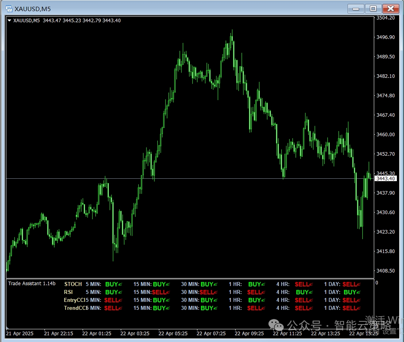Click the RSI 4 HR BUY signal

point(304,292)
